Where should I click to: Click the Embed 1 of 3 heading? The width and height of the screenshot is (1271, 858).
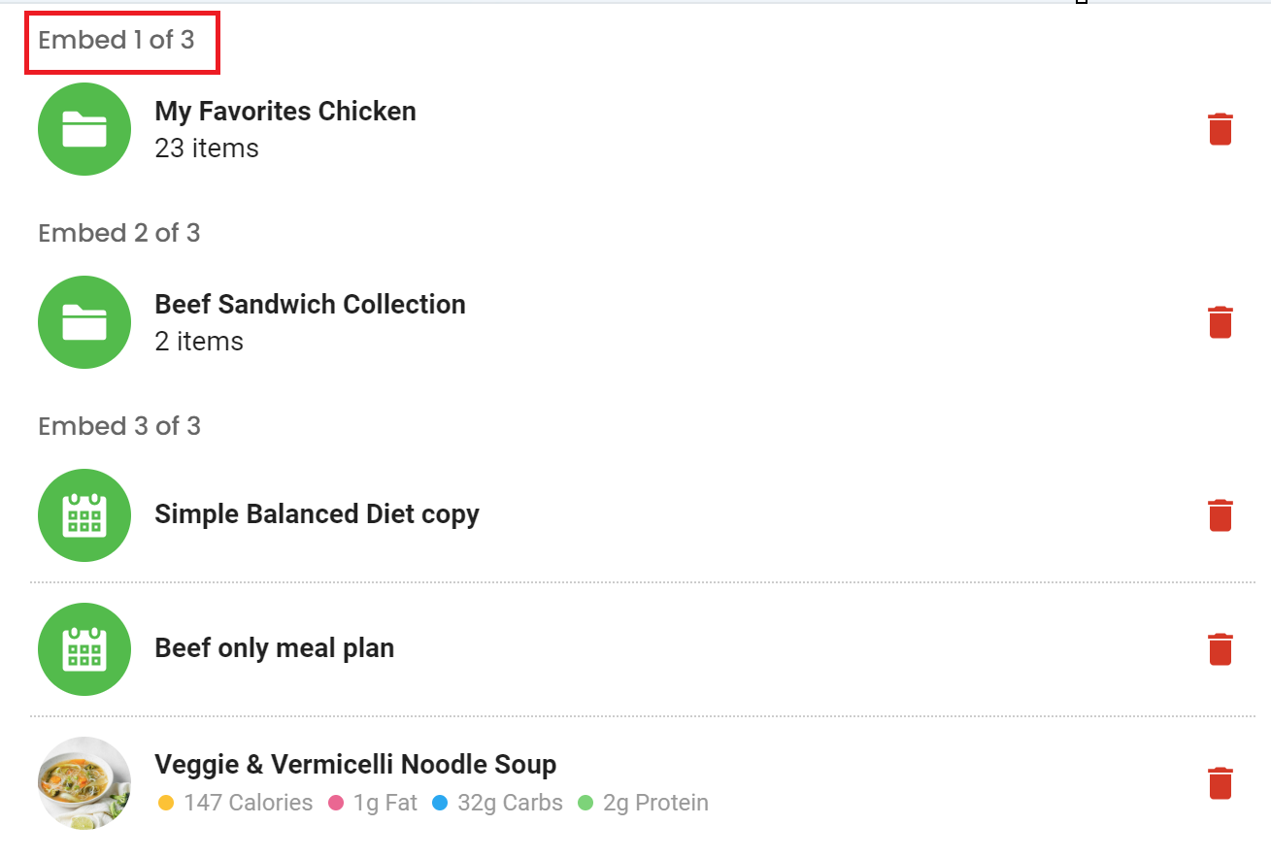coord(117,40)
